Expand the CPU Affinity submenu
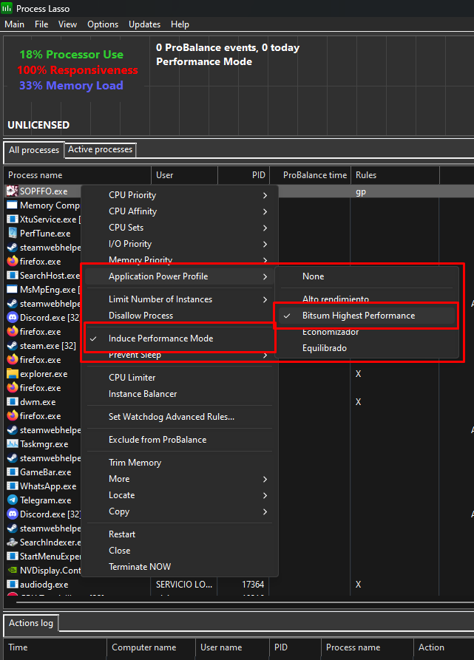Viewport: 474px width, 660px height. 180,211
